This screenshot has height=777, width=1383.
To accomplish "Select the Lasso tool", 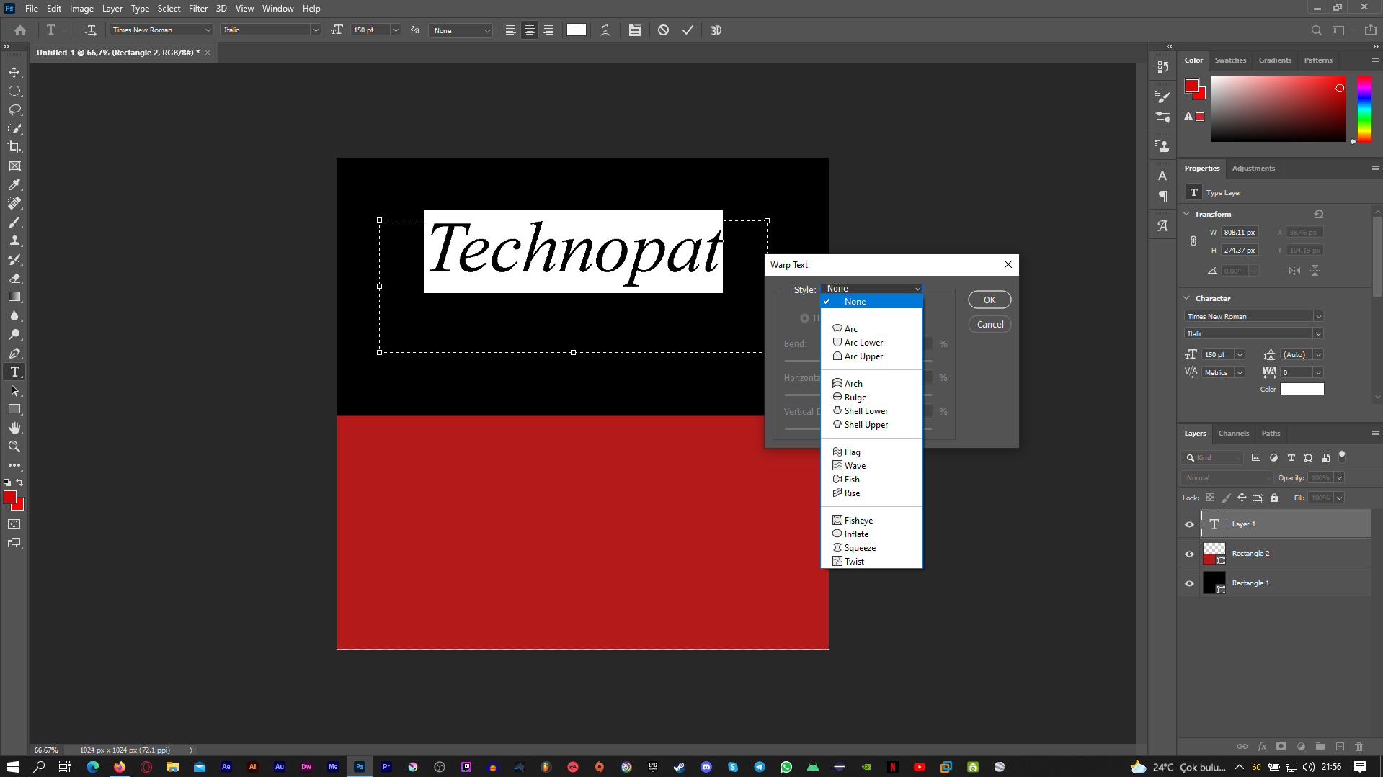I will [x=14, y=110].
